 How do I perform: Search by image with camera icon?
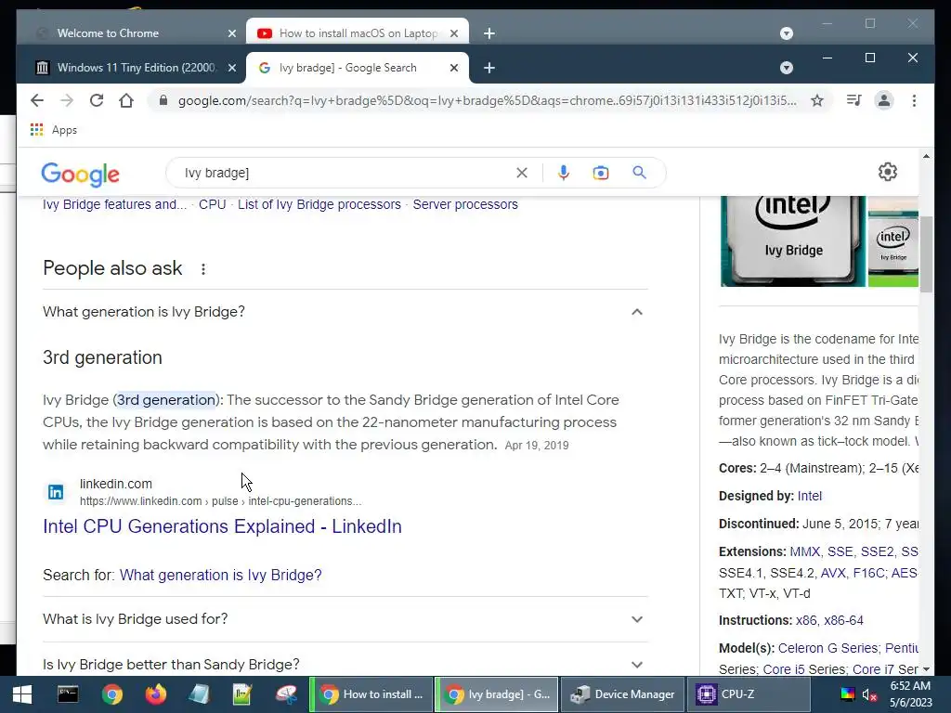(x=601, y=173)
